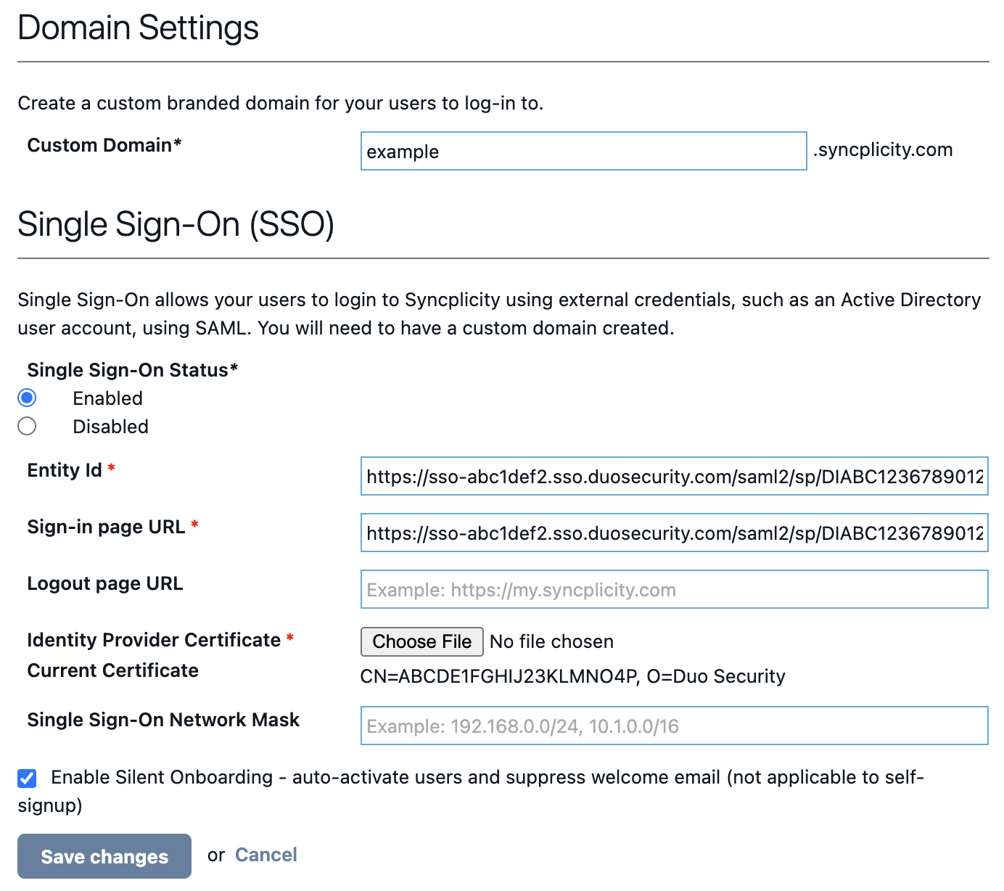Click the Current Certificate CN text
Screen dimensions: 1004x891
click(x=572, y=676)
